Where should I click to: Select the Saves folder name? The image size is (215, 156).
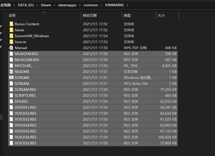[20, 30]
